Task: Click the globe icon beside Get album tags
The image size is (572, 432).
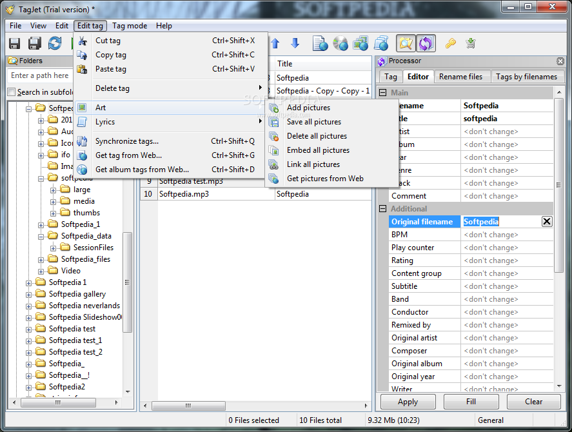Action: pyautogui.click(x=83, y=170)
